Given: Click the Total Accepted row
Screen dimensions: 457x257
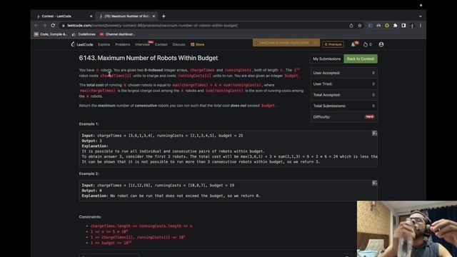Looking at the screenshot, I should click(x=344, y=95).
